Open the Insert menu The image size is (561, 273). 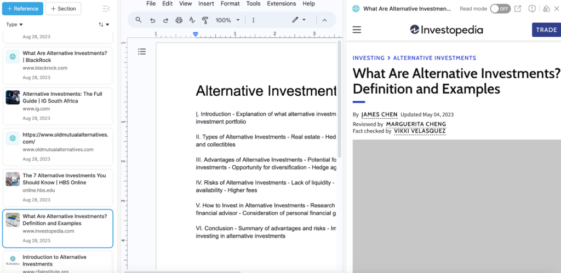(x=206, y=4)
